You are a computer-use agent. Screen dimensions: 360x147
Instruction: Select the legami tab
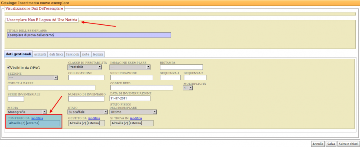(x=98, y=54)
